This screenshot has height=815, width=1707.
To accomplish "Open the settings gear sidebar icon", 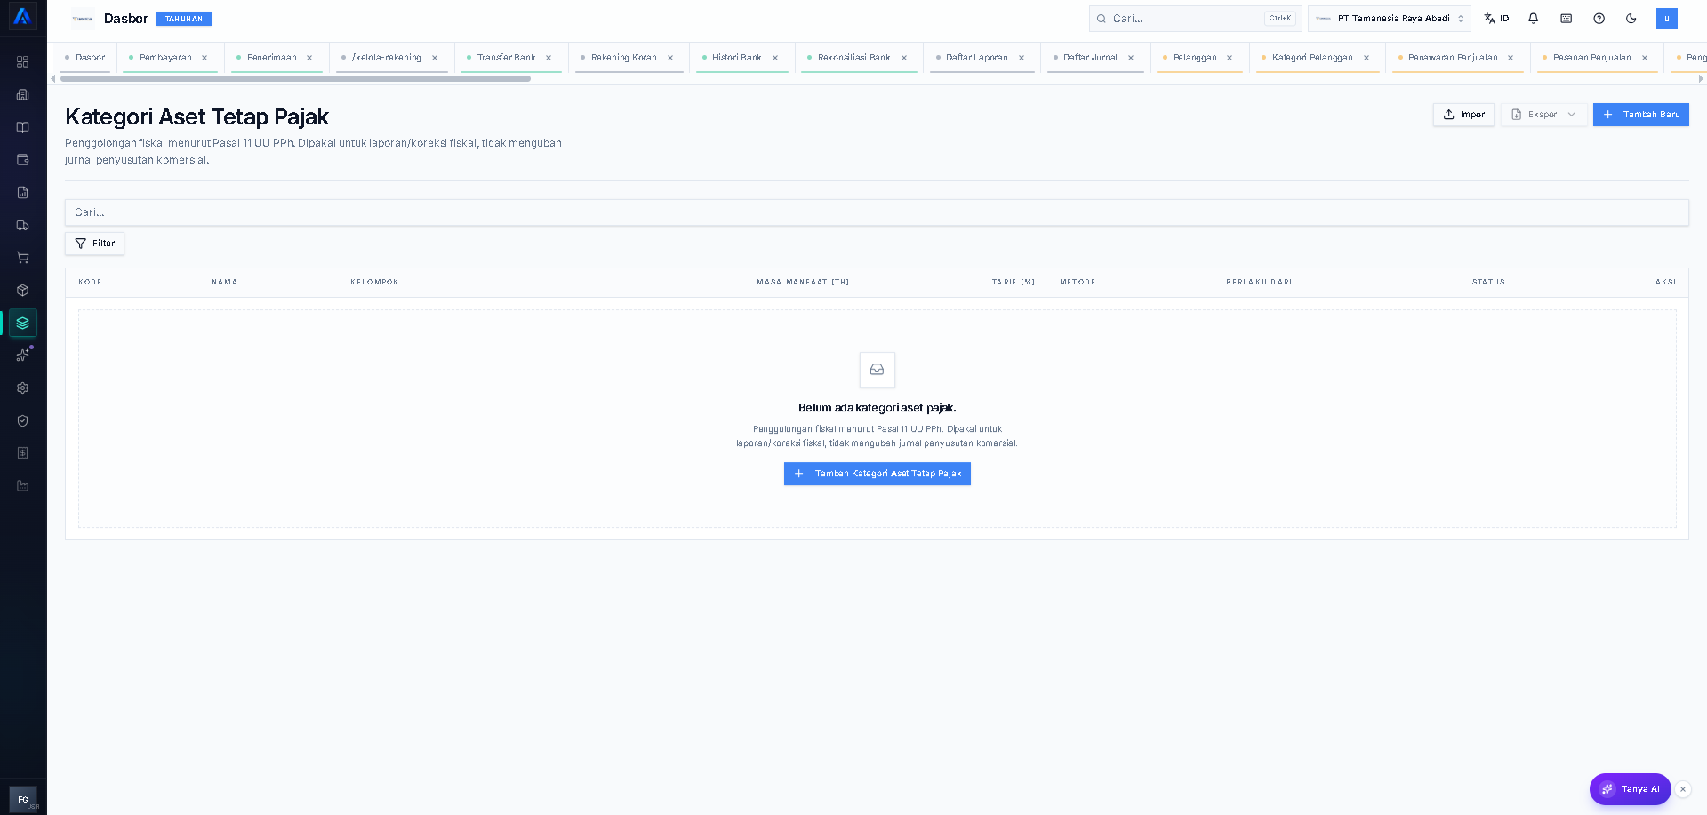I will point(23,388).
